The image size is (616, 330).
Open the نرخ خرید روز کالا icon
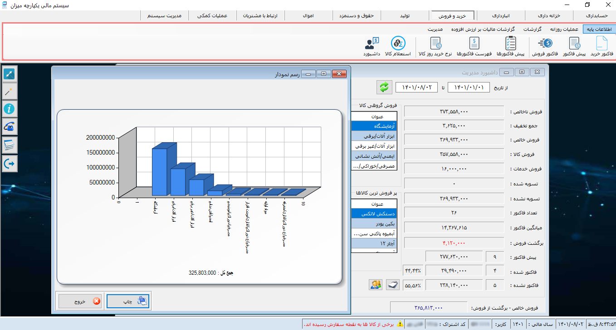pos(435,47)
